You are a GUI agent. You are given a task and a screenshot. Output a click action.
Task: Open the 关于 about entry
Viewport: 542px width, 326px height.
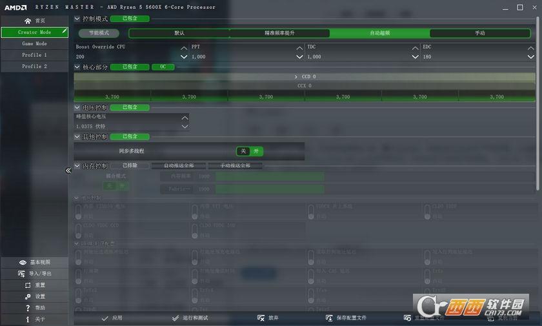[34, 319]
